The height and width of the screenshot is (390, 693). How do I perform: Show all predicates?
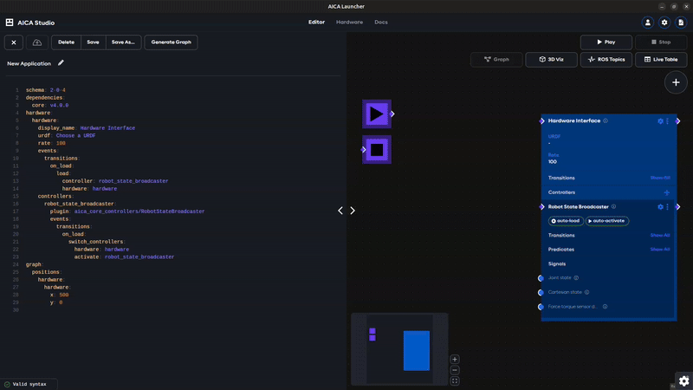pyautogui.click(x=660, y=250)
